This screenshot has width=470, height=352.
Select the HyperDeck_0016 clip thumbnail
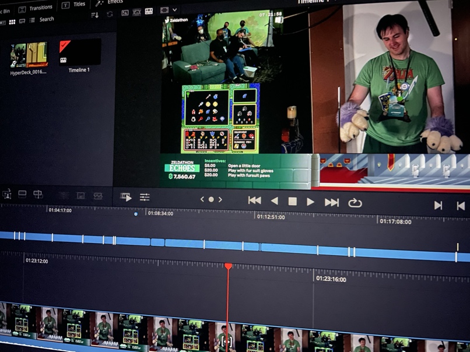coord(29,56)
